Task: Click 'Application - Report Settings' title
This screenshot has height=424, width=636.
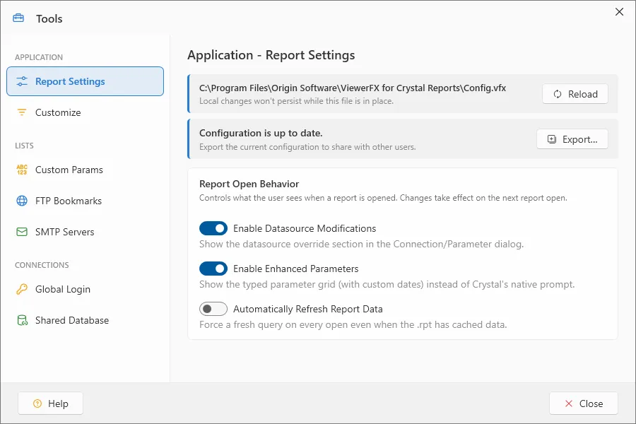Action: click(271, 55)
